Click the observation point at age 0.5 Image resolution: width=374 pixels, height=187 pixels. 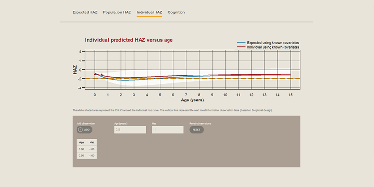click(x=102, y=75)
